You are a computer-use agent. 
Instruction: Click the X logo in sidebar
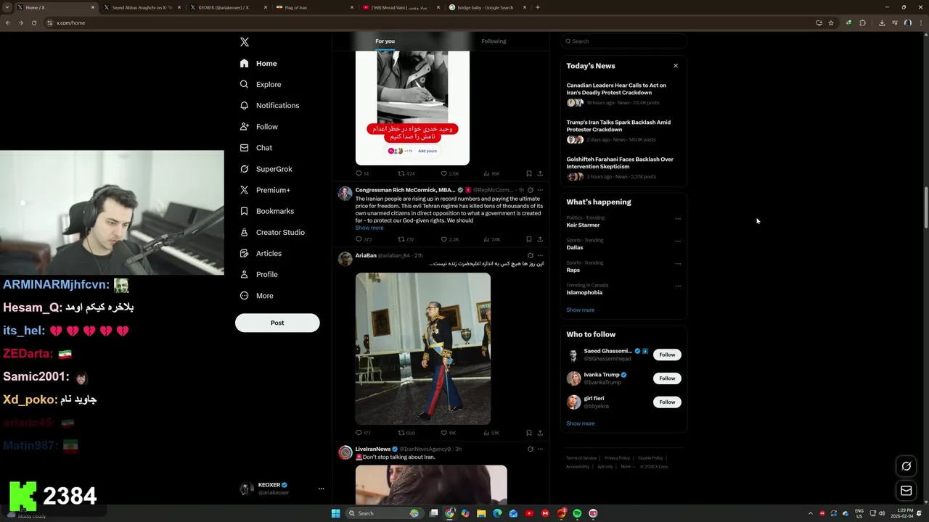tap(245, 42)
